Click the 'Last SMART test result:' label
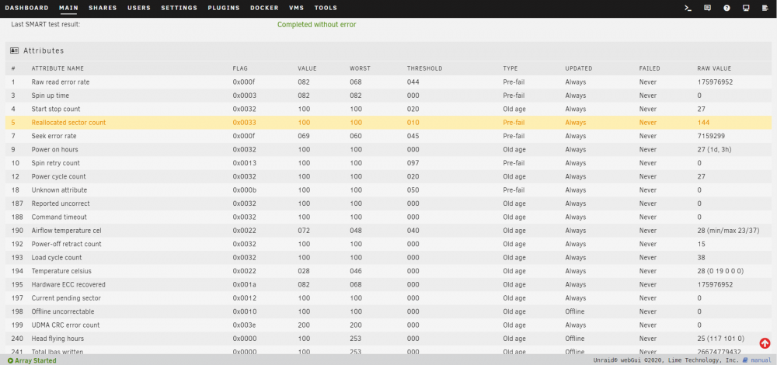 tap(46, 24)
